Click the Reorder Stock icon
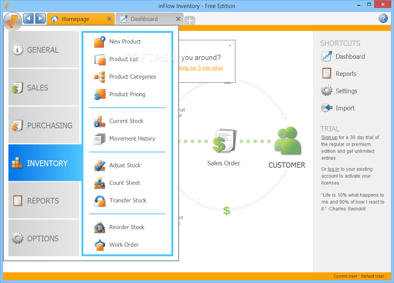The image size is (394, 283). (99, 228)
